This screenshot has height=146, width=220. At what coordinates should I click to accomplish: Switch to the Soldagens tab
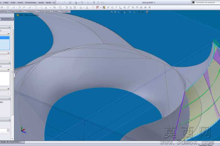tap(31, 11)
